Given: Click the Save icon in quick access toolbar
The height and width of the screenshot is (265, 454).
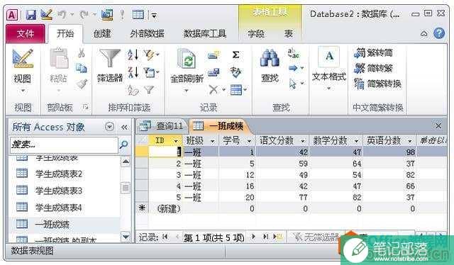Looking at the screenshot, I should pos(31,14).
